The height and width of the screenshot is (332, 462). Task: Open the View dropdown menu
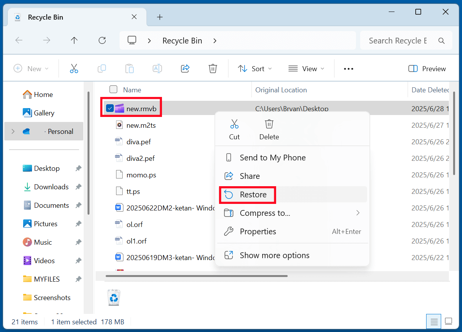tap(307, 68)
